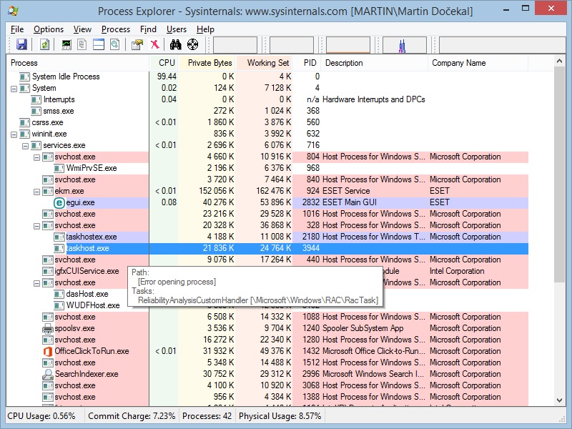The width and height of the screenshot is (572, 429).
Task: Sort by the Working Set column header
Action: click(267, 63)
